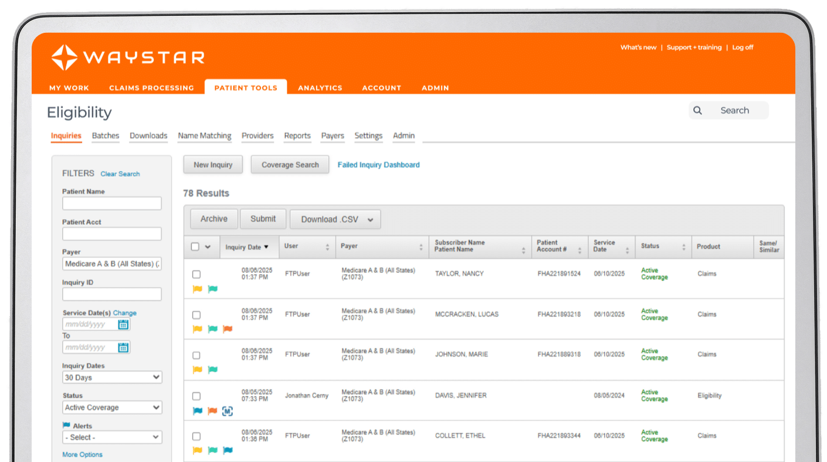827x462 pixels.
Task: Click the Waystar logo icon
Action: 65,57
